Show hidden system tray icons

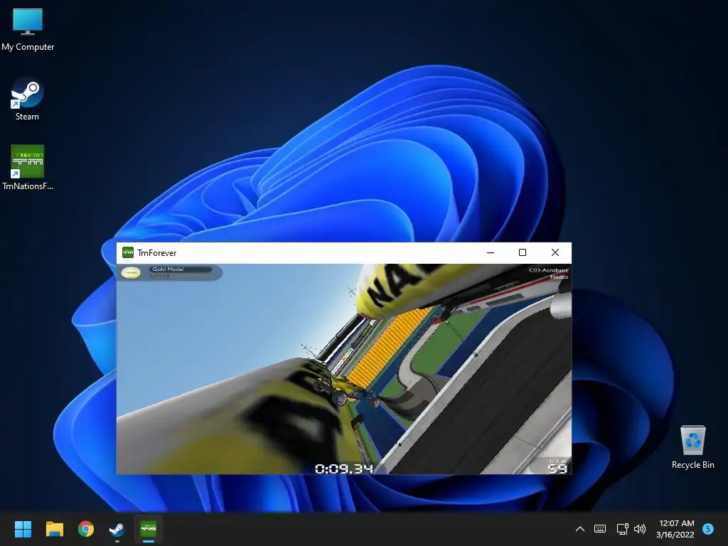pyautogui.click(x=580, y=529)
